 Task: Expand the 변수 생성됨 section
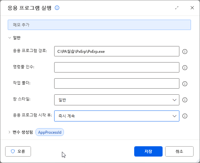click(9, 132)
